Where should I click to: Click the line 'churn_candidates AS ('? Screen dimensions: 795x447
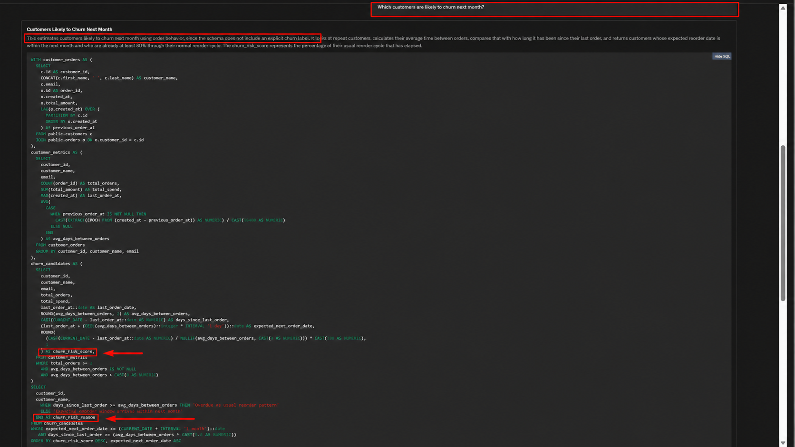pos(56,264)
